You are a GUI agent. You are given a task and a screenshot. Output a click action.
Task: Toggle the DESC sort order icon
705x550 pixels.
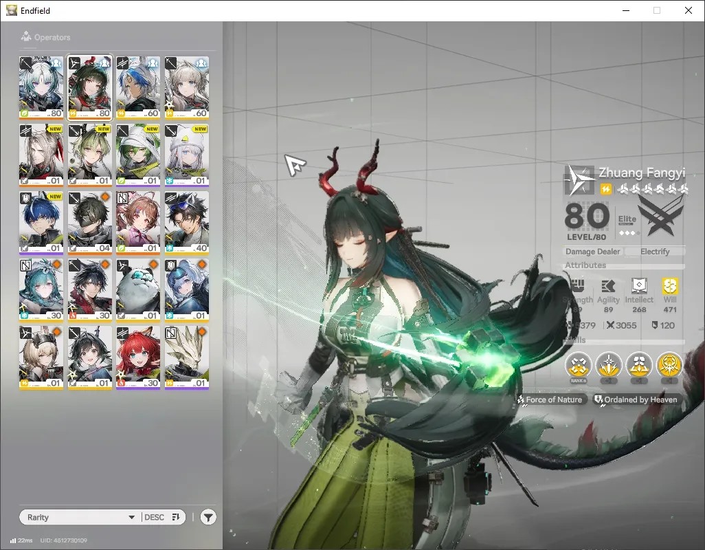click(x=176, y=517)
